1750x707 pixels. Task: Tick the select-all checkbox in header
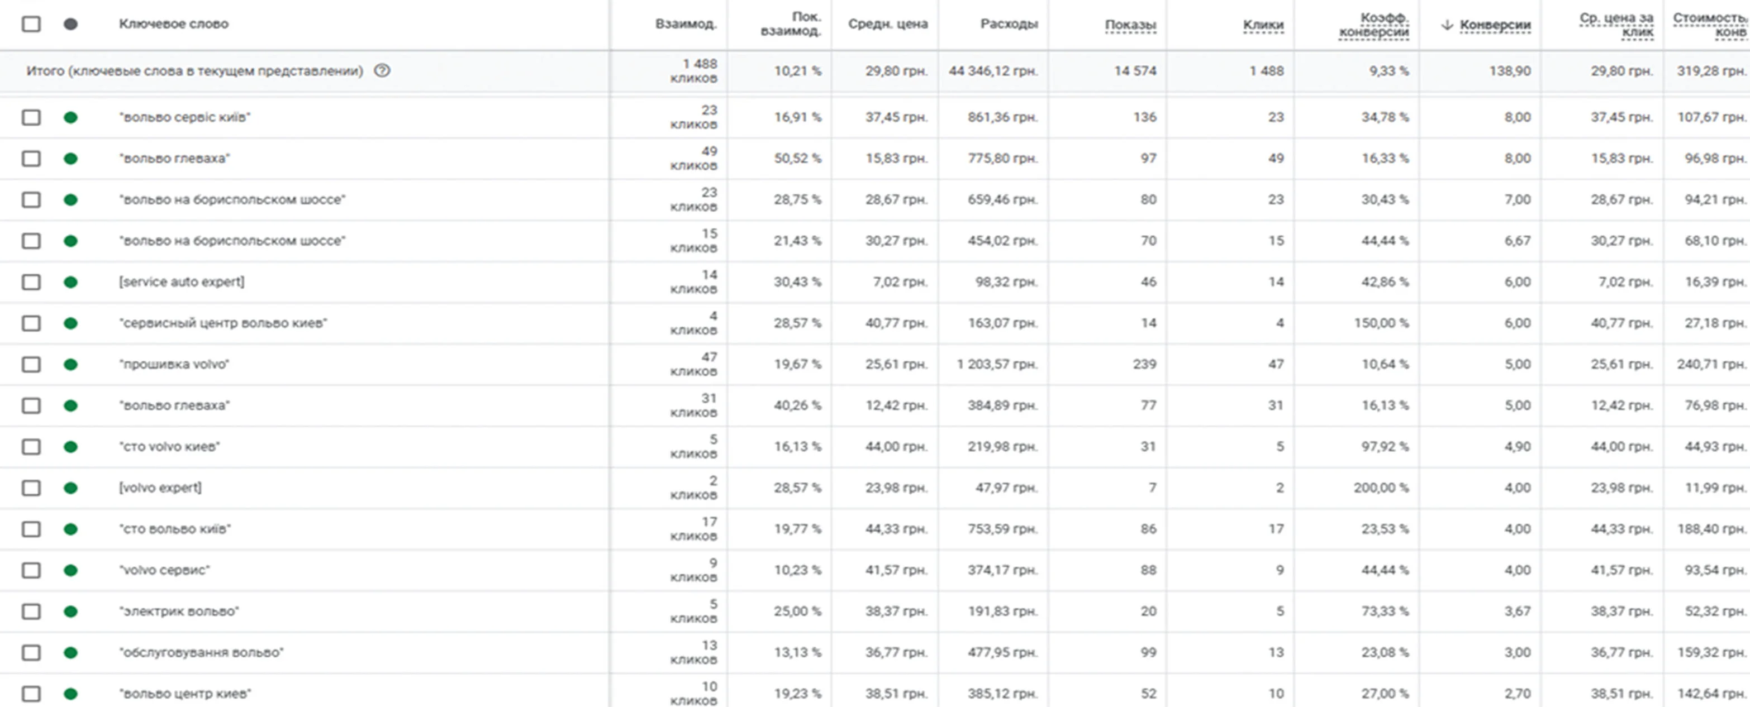tap(31, 25)
